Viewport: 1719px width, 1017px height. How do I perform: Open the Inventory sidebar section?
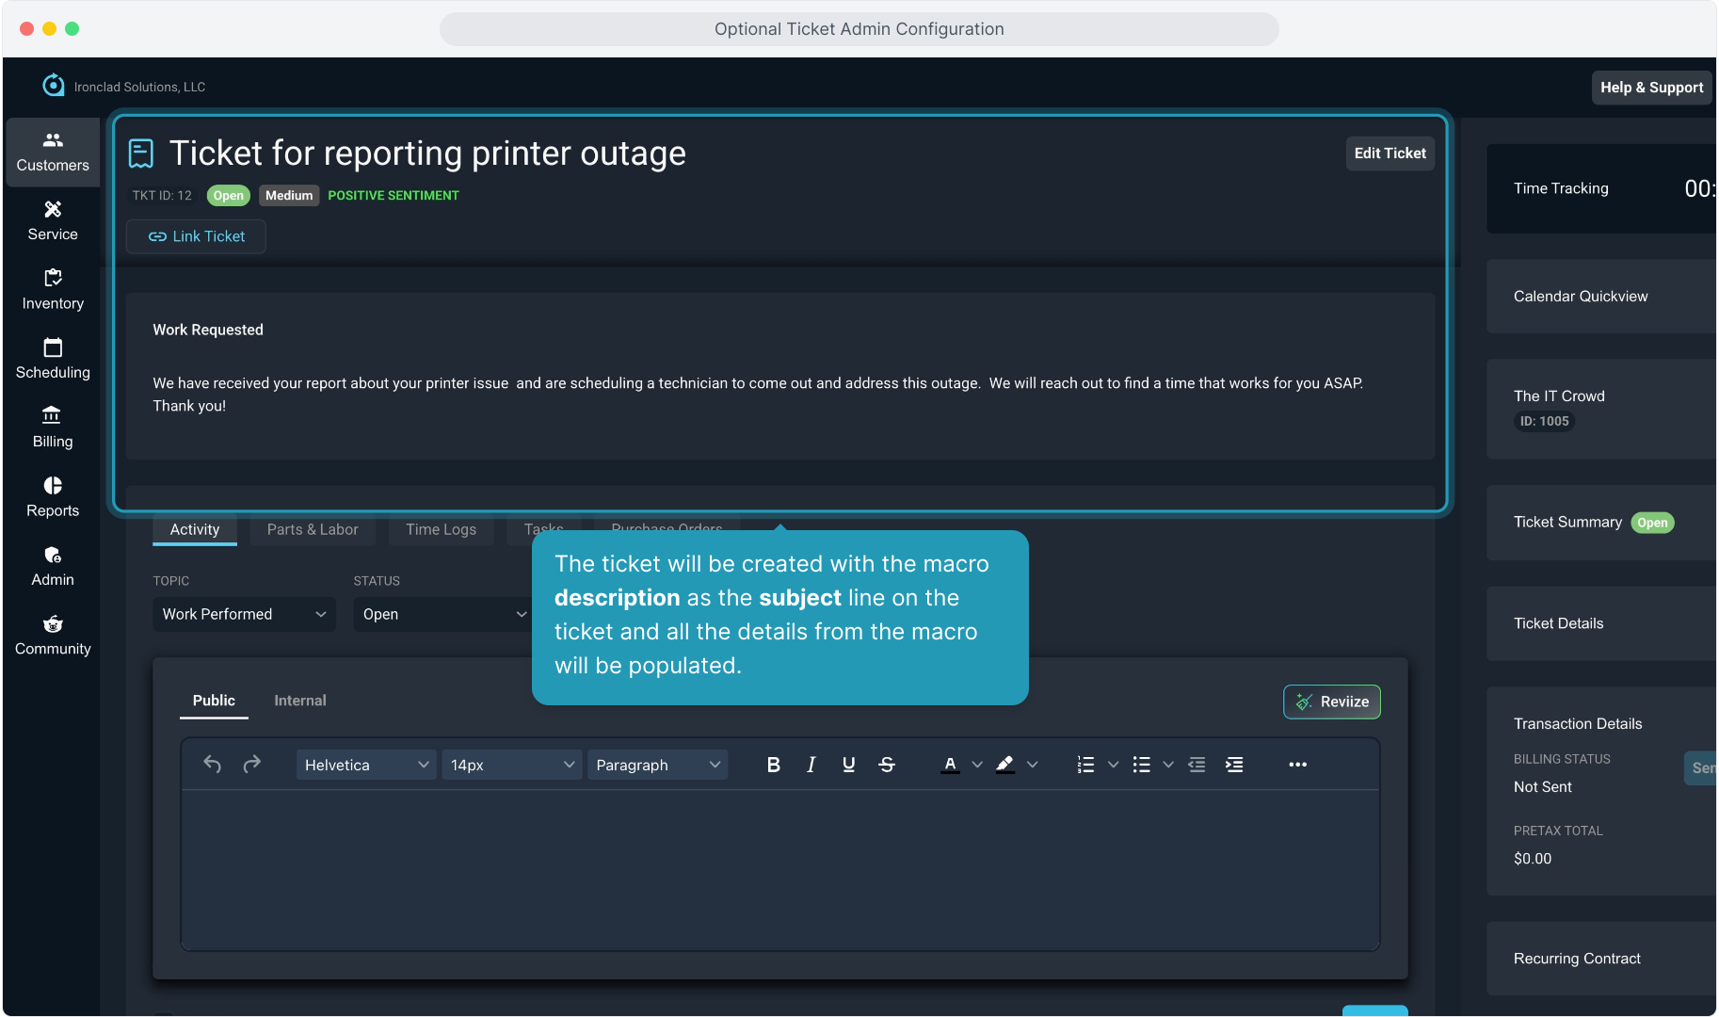pyautogui.click(x=53, y=289)
